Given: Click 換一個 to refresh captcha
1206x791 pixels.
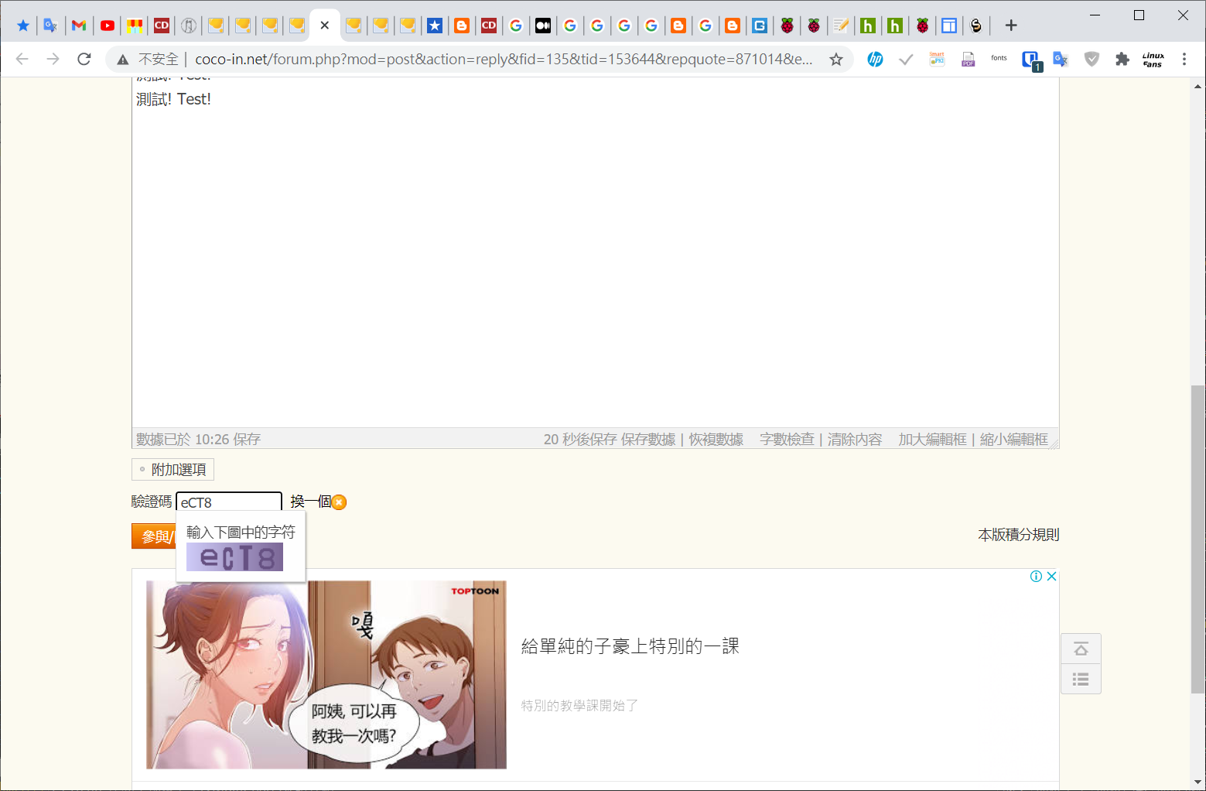Looking at the screenshot, I should pyautogui.click(x=311, y=502).
